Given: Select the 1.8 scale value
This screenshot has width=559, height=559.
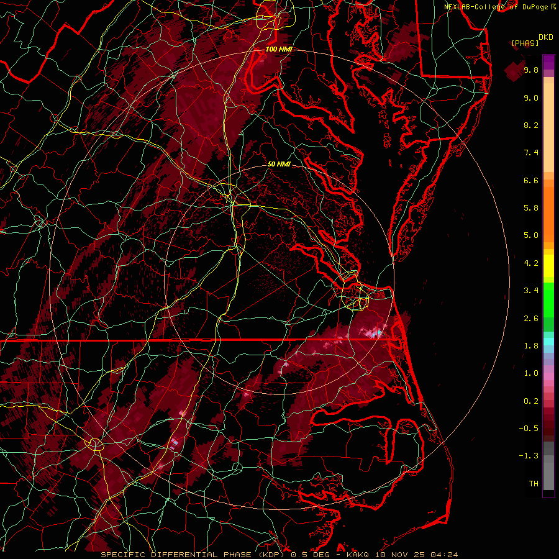Looking at the screenshot, I should tap(531, 346).
